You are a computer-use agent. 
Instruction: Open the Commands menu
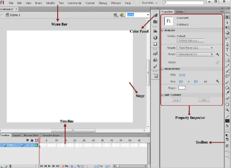coord(74,3)
